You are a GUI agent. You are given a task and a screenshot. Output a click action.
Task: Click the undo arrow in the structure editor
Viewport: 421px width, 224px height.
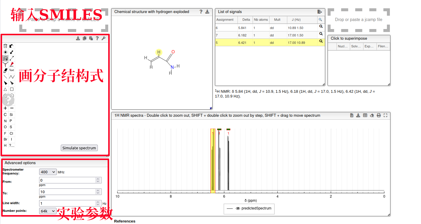12,46
